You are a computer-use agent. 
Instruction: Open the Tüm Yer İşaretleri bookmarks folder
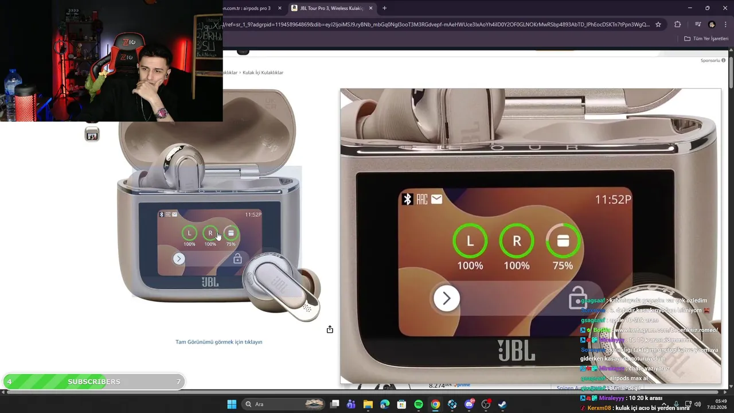click(x=706, y=38)
